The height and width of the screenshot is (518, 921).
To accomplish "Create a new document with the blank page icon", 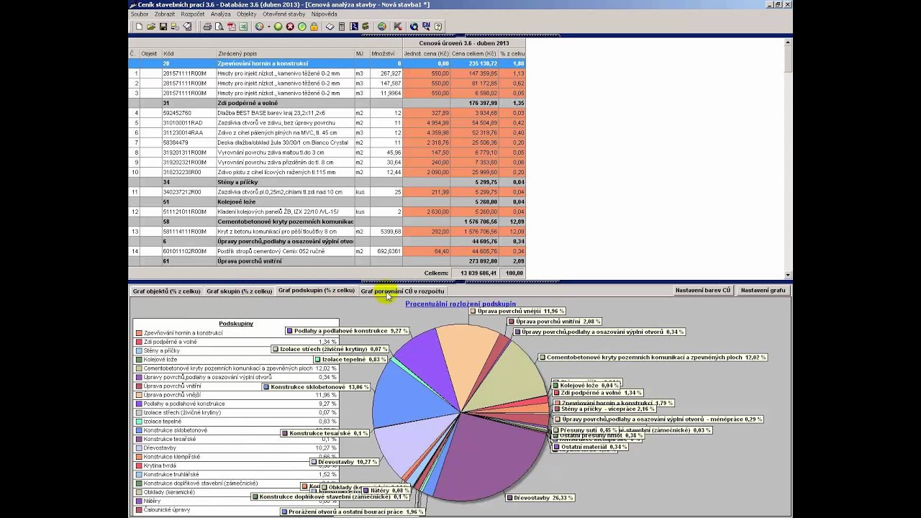I will 139,27.
